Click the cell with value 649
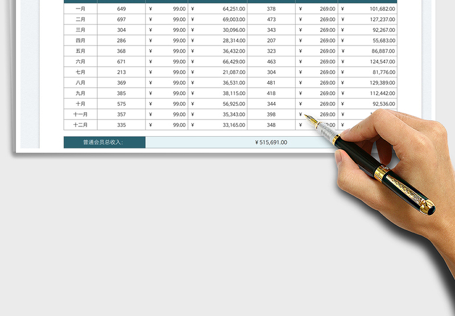Screen dimensions: 455x316 coord(121,9)
